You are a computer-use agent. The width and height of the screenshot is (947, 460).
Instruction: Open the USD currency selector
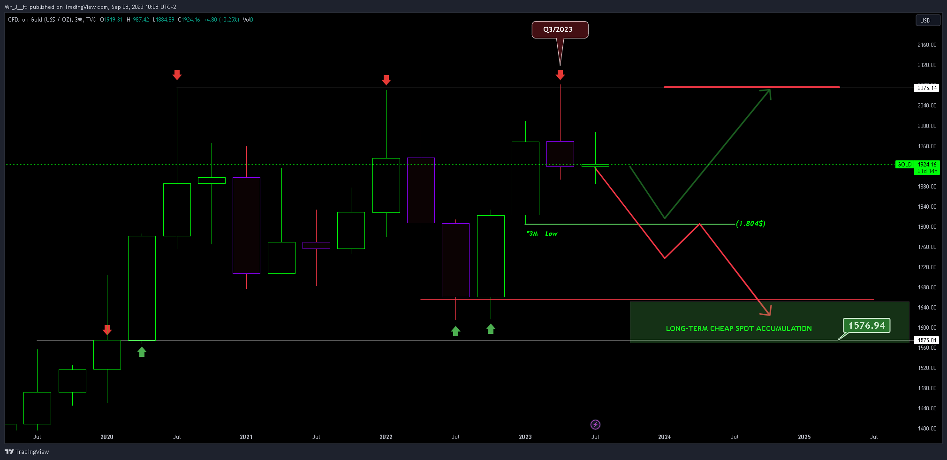[928, 20]
